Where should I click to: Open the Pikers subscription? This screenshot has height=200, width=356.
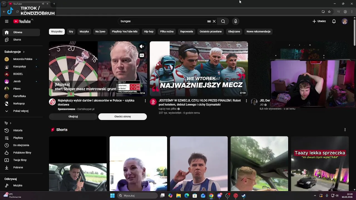click(x=21, y=89)
